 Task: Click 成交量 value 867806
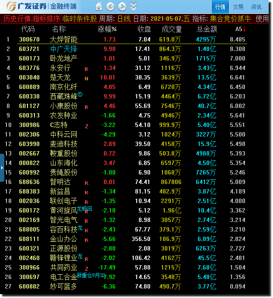pyautogui.click(x=171, y=182)
